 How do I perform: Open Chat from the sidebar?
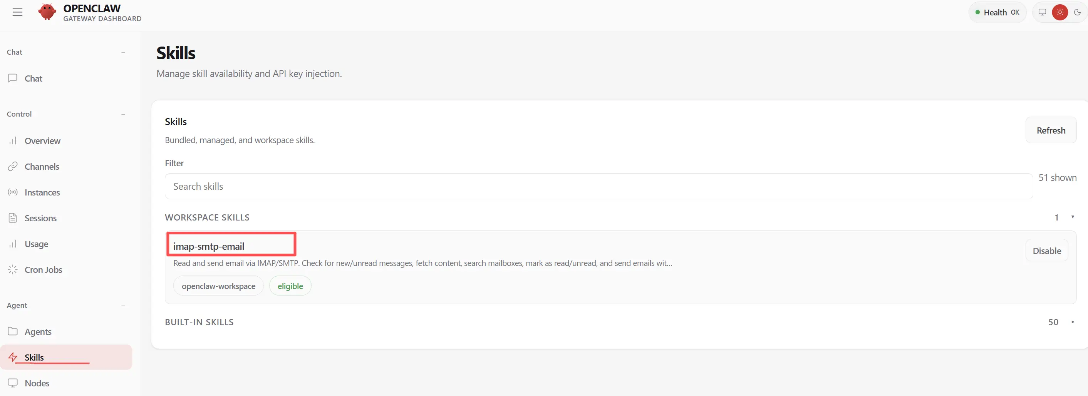click(x=34, y=79)
